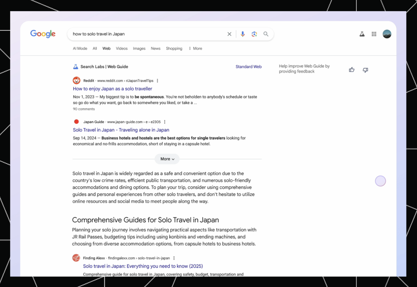This screenshot has height=287, width=417.
Task: Clear the search box text
Action: [x=229, y=34]
